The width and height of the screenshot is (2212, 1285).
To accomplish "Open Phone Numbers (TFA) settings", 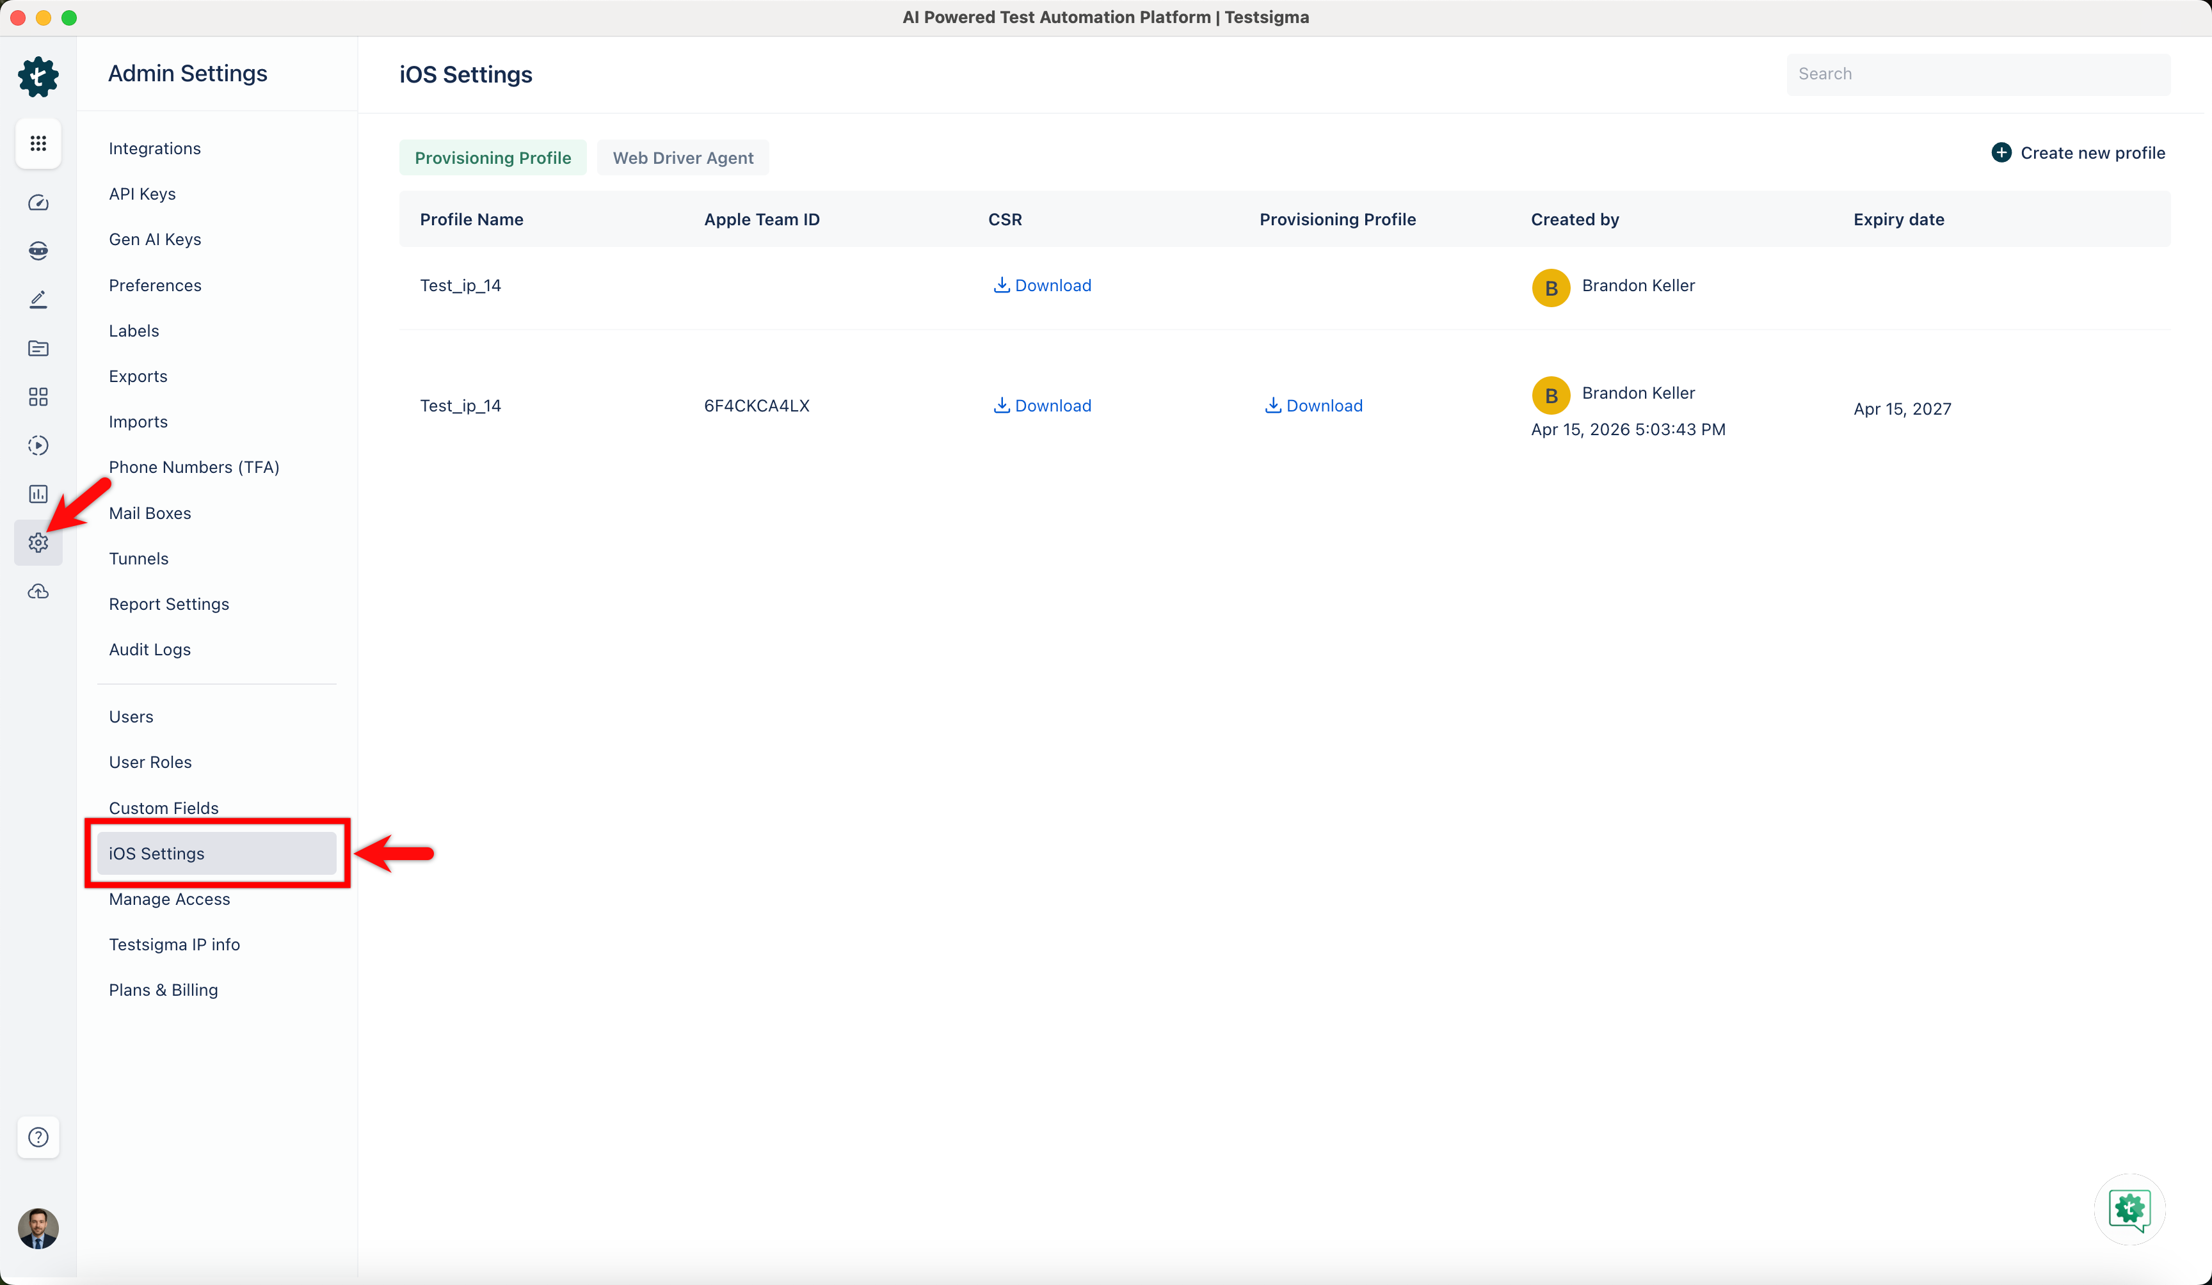I will pyautogui.click(x=194, y=467).
